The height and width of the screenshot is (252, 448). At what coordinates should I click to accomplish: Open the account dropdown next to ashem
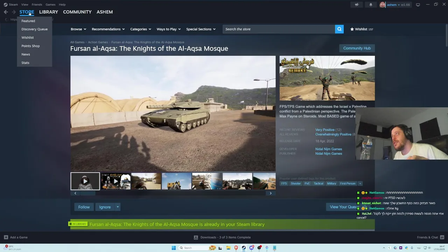(399, 5)
